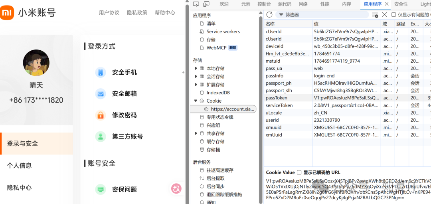Open 退回跟踪缓解措施 entry
Image resolution: width=431 pixels, height=204 pixels.
click(225, 195)
